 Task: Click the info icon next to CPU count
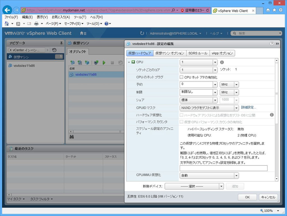222,62
